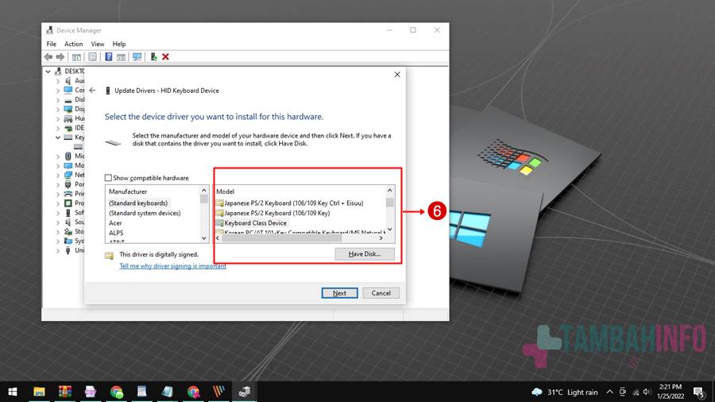Click the Action pane toolbar icon
715x402 pixels.
(x=121, y=57)
